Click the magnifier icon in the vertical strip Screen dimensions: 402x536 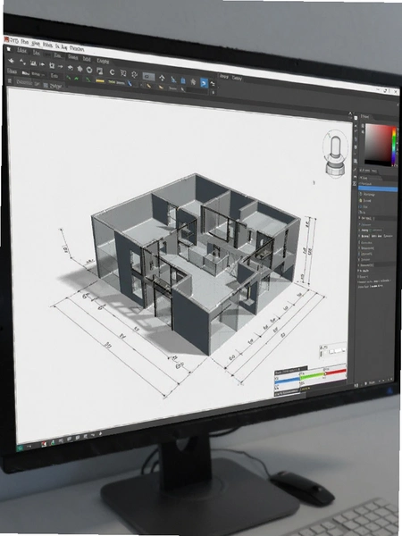(x=356, y=162)
